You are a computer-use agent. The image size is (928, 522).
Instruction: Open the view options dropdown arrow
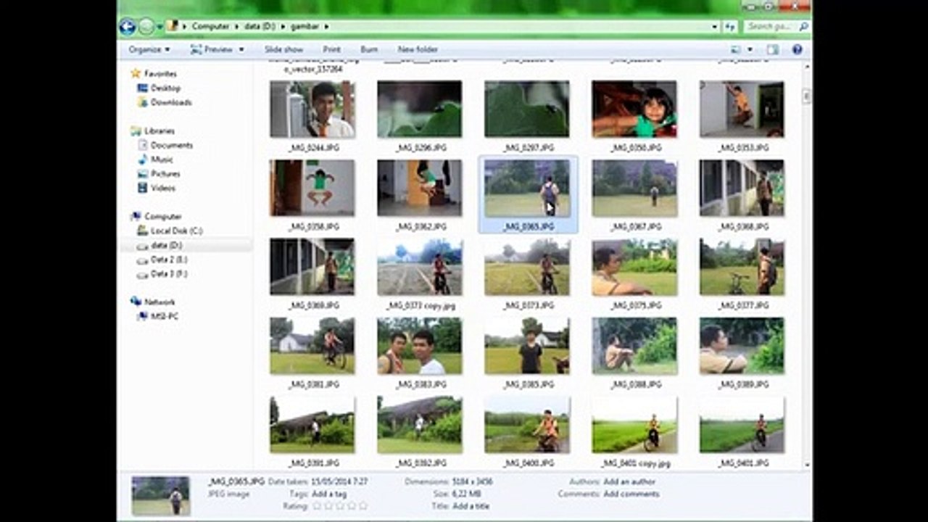point(750,49)
